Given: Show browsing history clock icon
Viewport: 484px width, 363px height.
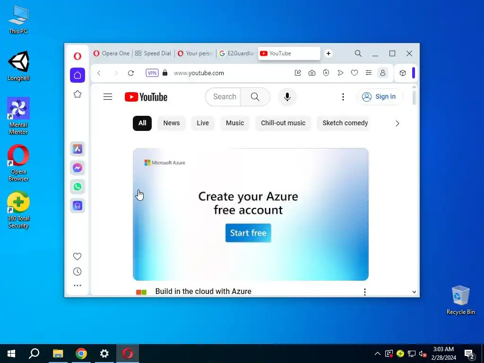Looking at the screenshot, I should [x=77, y=272].
